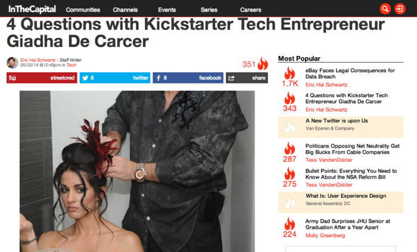Share article on twitter button
This screenshot has width=417, height=252.
point(115,78)
